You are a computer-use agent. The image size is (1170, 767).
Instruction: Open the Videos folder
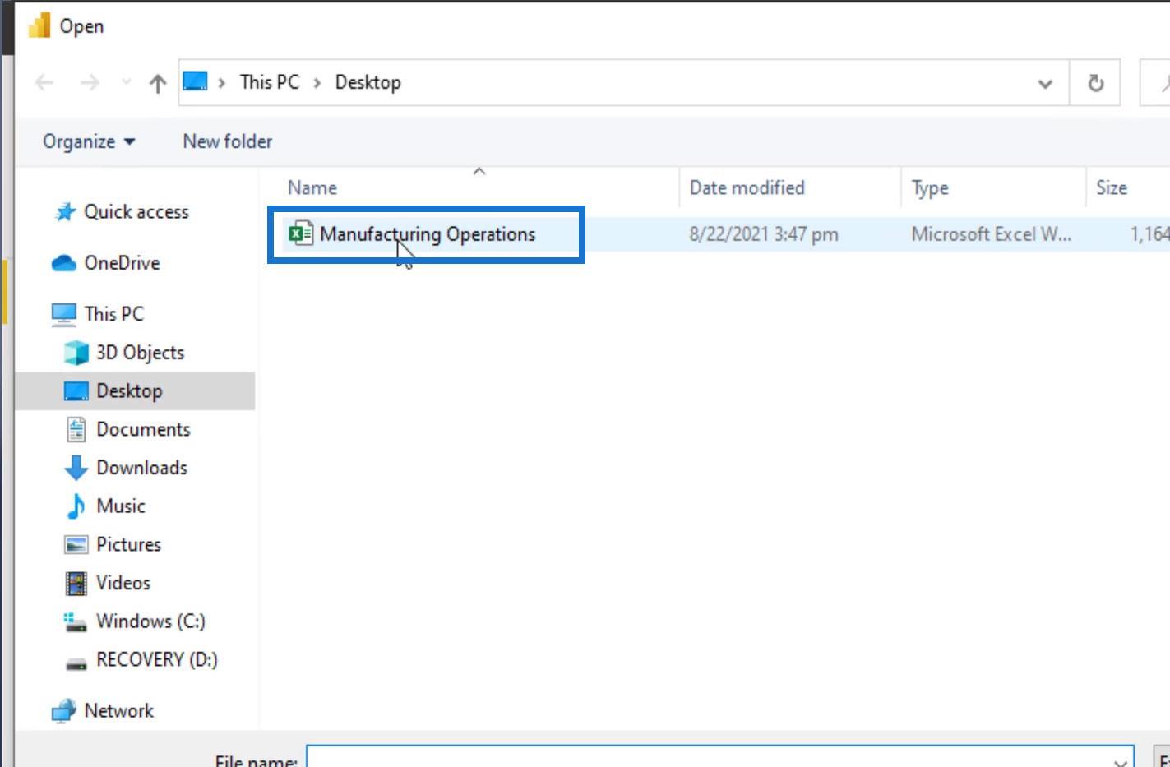point(123,583)
